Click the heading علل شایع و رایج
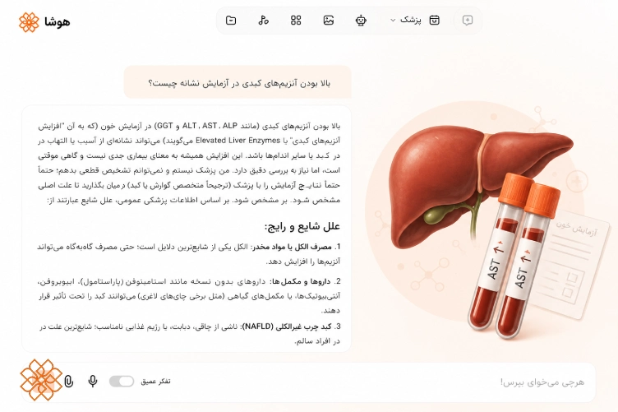 point(302,227)
